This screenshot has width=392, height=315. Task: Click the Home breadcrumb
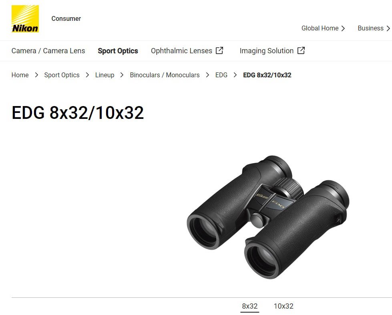20,75
